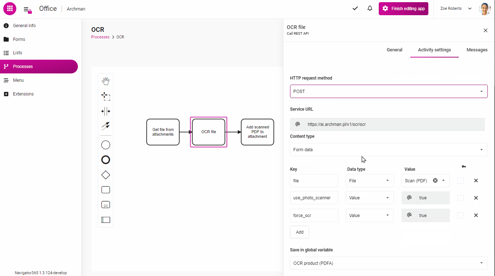Click the Finish editing app button

(x=403, y=9)
